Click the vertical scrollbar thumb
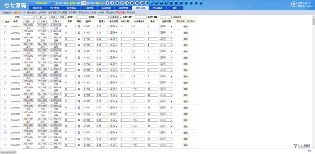This screenshot has height=154, width=315. pos(313,21)
